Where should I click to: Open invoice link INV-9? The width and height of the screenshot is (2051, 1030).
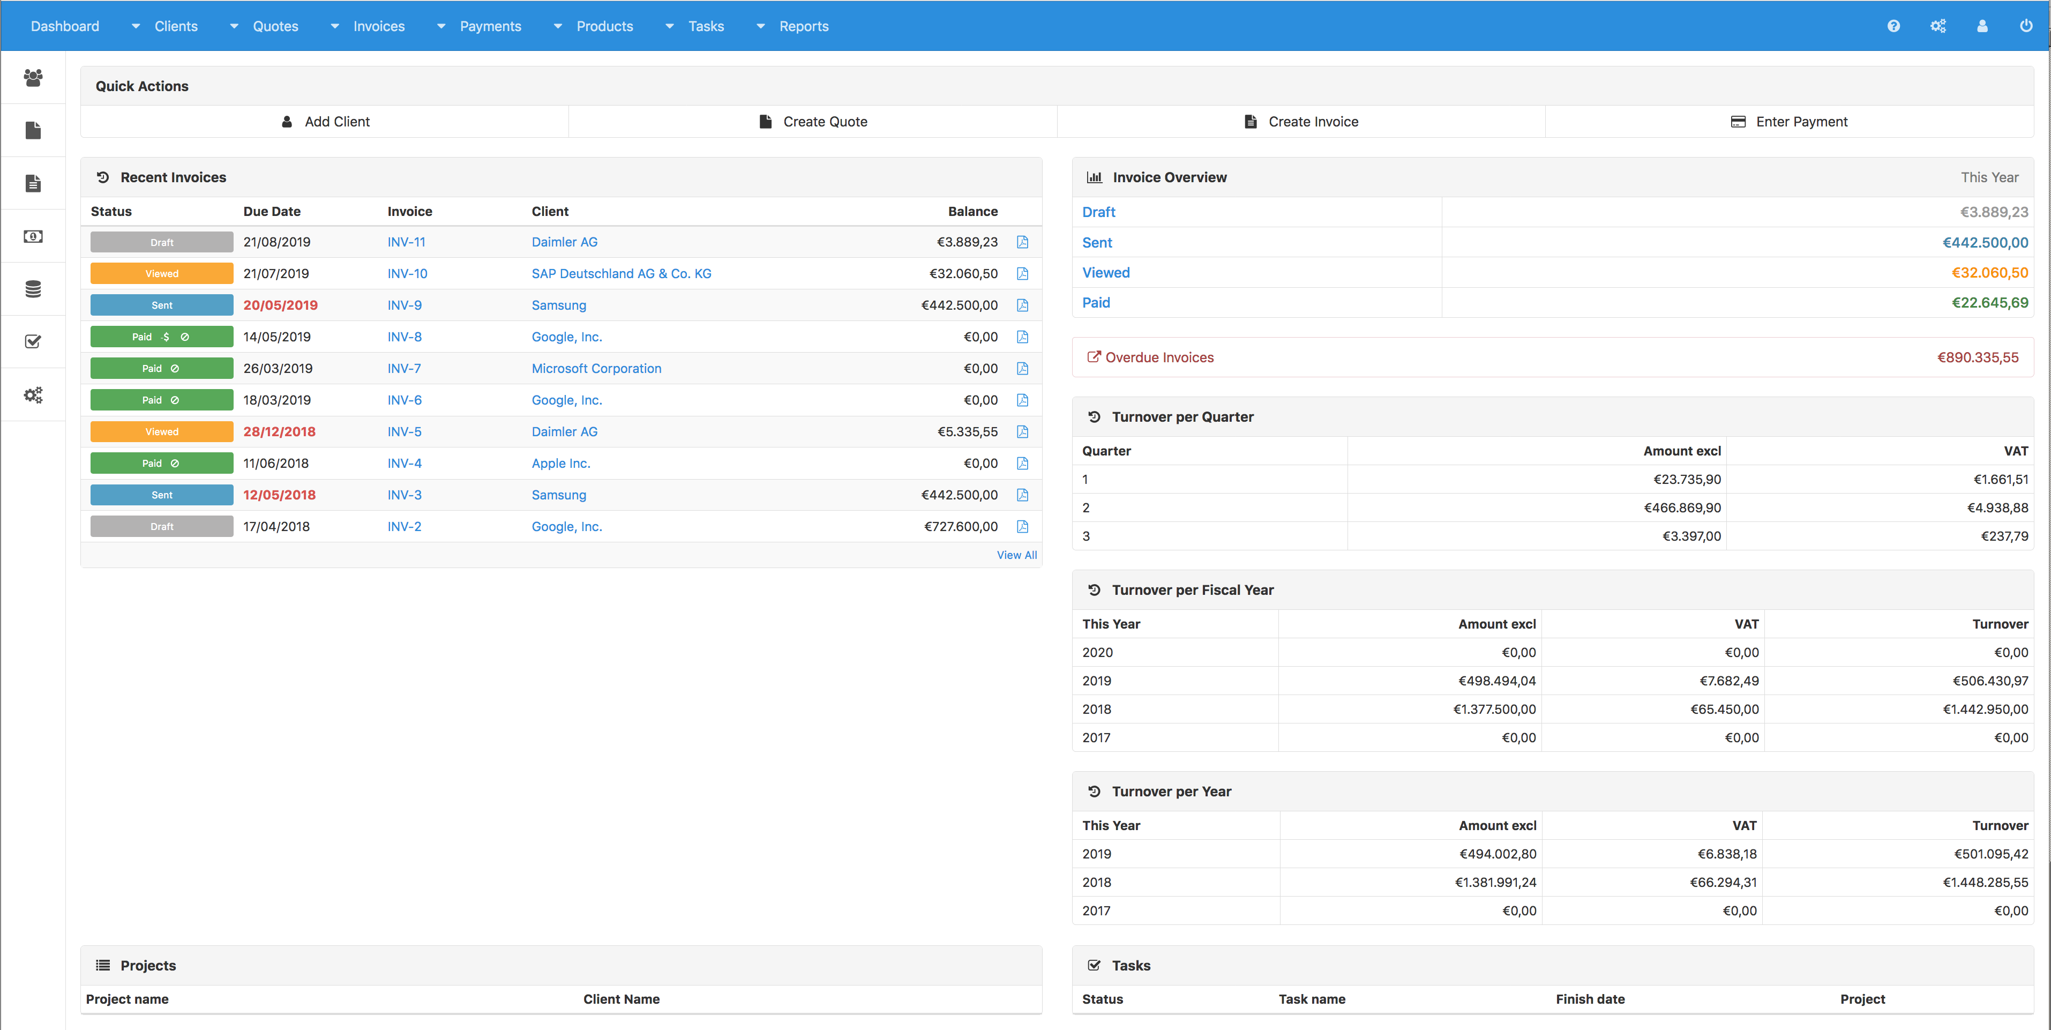click(x=405, y=305)
